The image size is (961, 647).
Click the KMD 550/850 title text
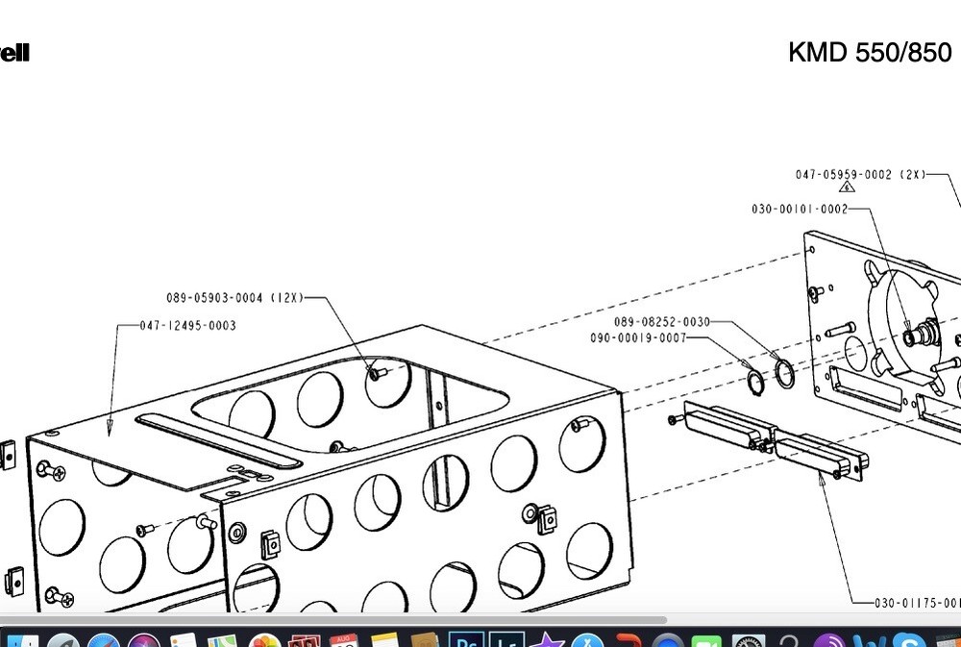(x=868, y=54)
